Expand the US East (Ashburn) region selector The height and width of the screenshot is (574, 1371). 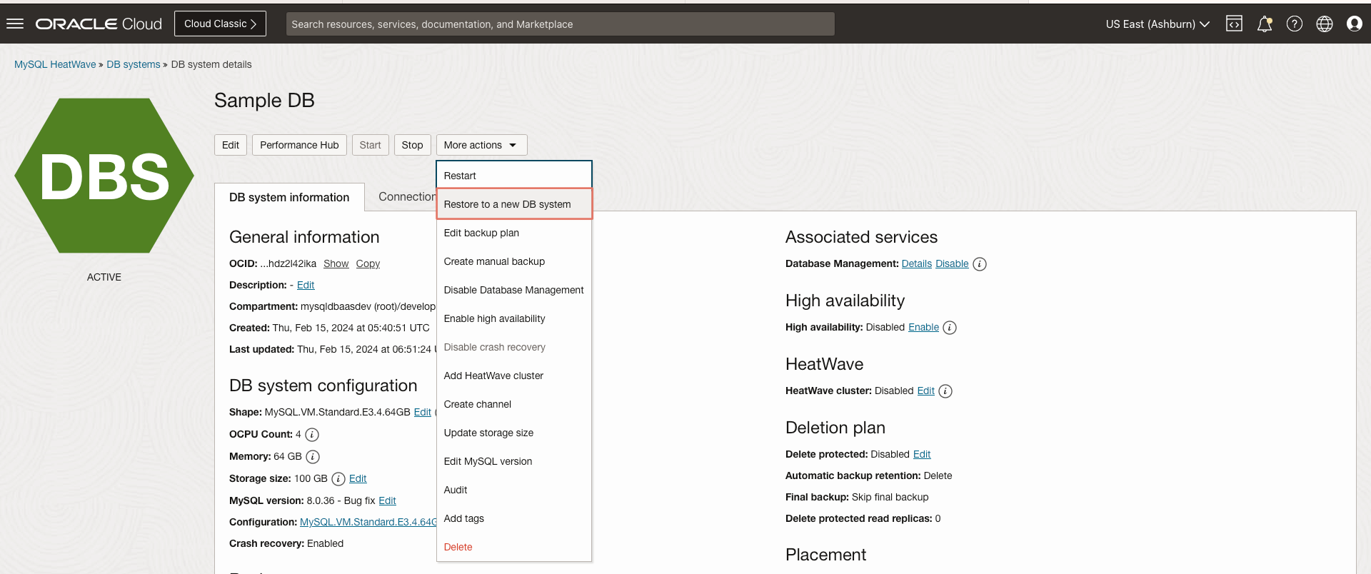1157,24
